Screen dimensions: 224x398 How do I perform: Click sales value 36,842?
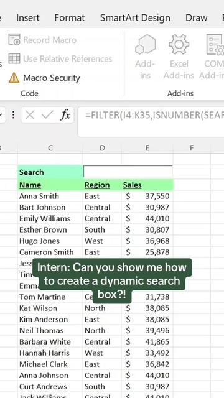pyautogui.click(x=157, y=364)
